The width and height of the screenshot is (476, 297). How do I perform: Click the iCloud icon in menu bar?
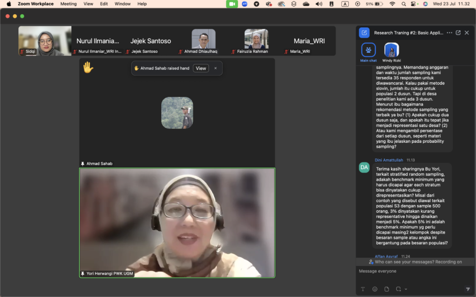pos(306,4)
